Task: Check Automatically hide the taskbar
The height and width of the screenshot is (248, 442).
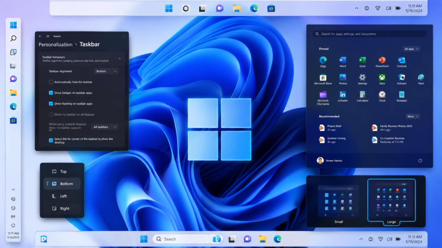Action: (51, 82)
